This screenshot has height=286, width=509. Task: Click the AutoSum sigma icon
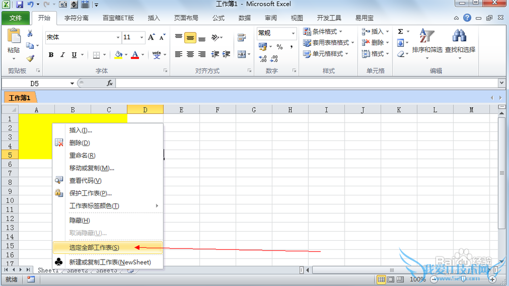(x=401, y=32)
